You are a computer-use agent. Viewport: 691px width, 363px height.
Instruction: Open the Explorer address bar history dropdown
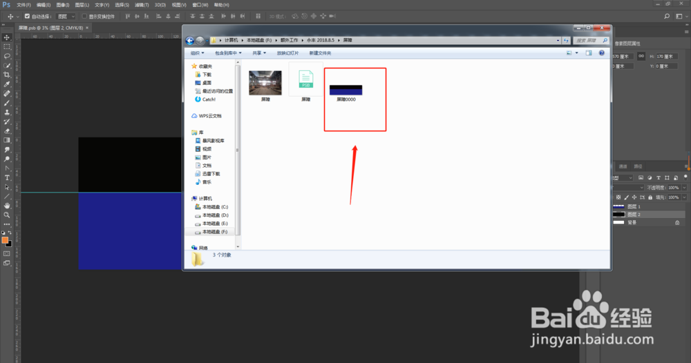tap(558, 41)
